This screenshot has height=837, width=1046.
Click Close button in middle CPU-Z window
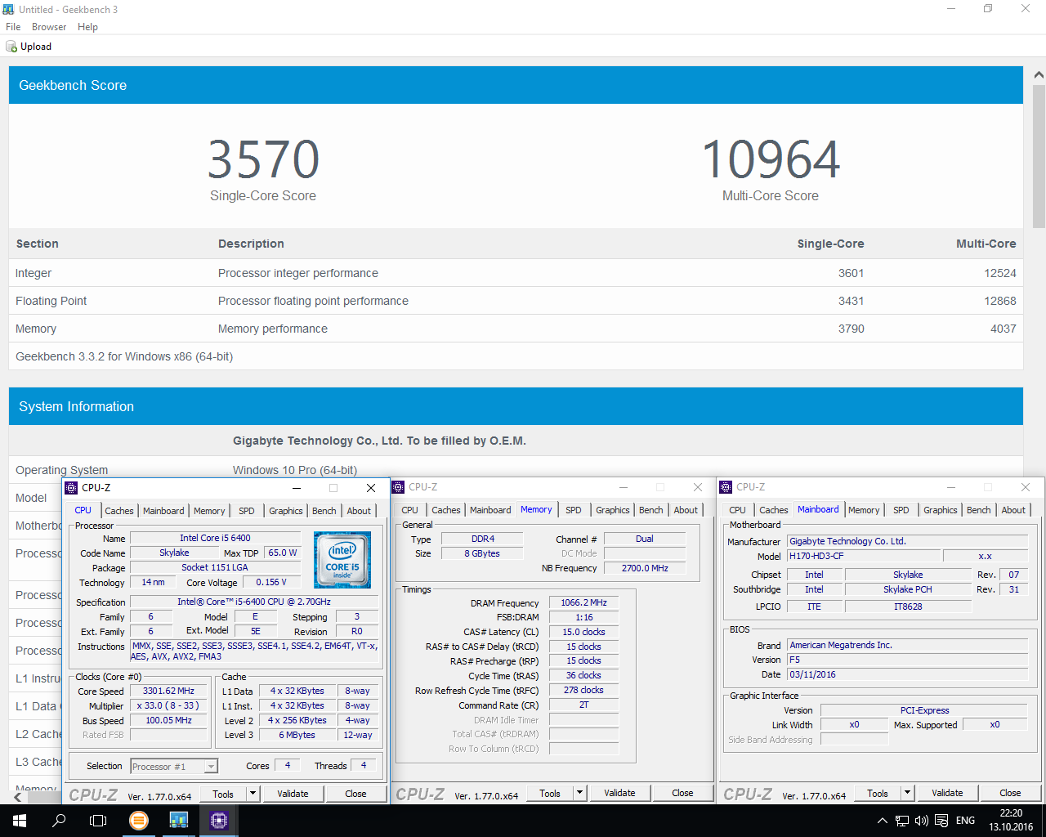coord(682,793)
